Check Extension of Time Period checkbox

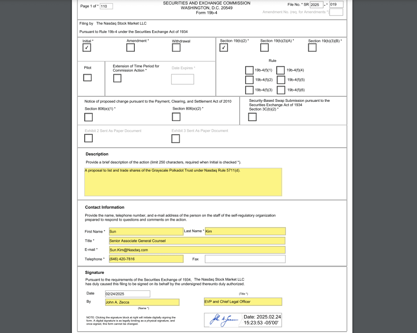click(117, 78)
